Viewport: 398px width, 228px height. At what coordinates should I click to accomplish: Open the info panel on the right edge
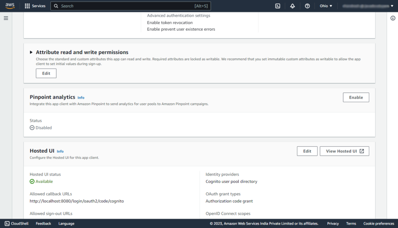point(394,17)
